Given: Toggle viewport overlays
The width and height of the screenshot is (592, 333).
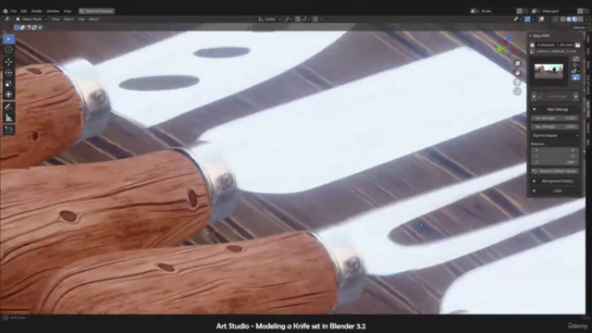Looking at the screenshot, I should [x=541, y=18].
